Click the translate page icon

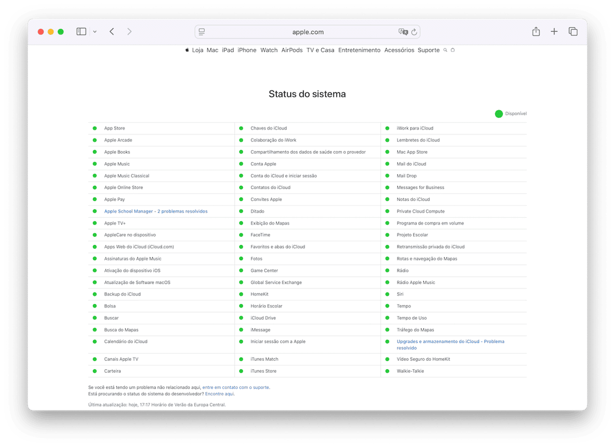coord(403,32)
